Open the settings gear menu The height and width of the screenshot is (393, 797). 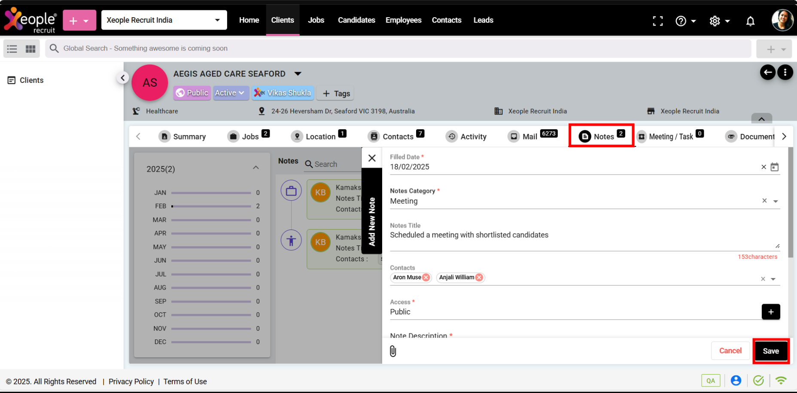pyautogui.click(x=719, y=21)
